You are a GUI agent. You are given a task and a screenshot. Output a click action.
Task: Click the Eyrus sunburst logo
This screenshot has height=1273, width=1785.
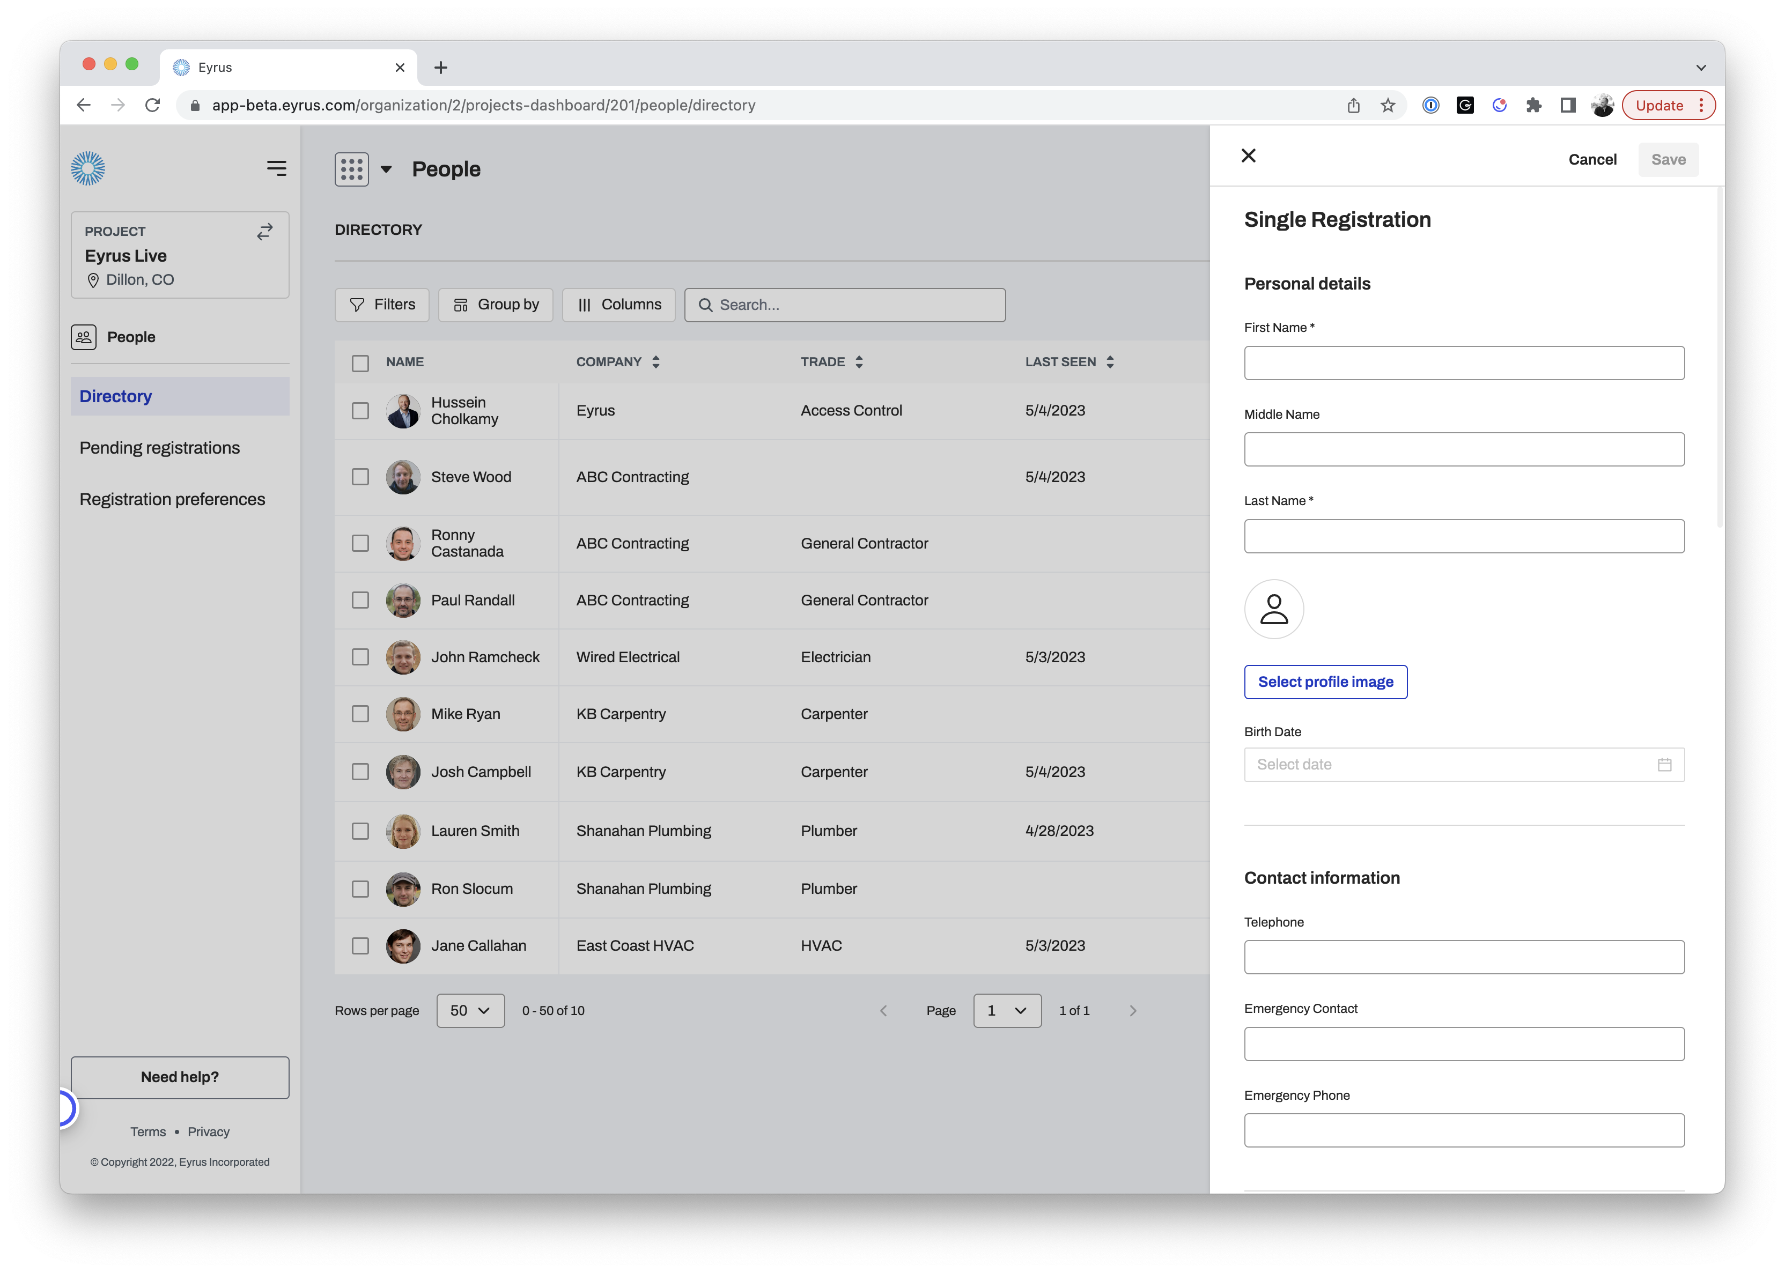[88, 168]
